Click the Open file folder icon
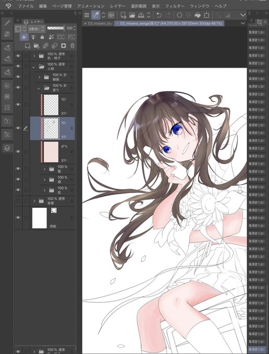 [x=132, y=15]
